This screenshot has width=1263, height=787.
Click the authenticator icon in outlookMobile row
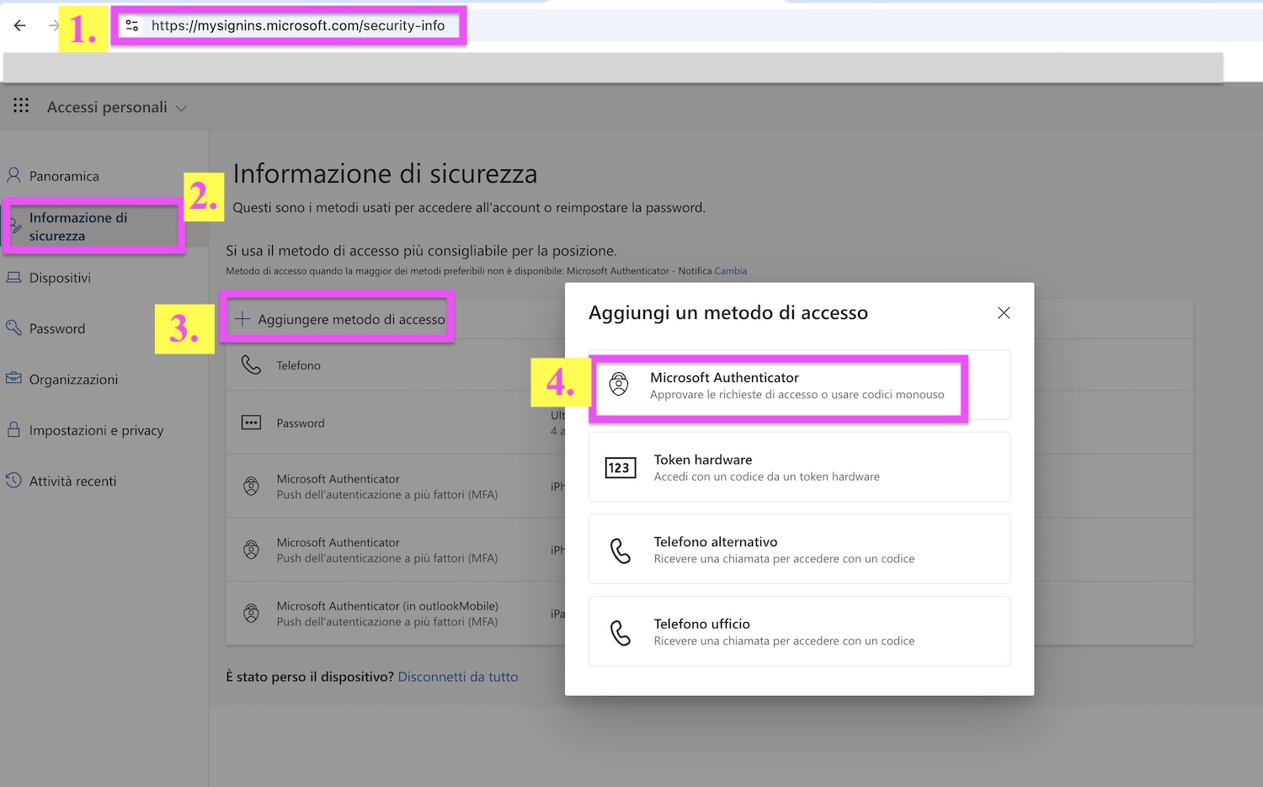point(251,613)
